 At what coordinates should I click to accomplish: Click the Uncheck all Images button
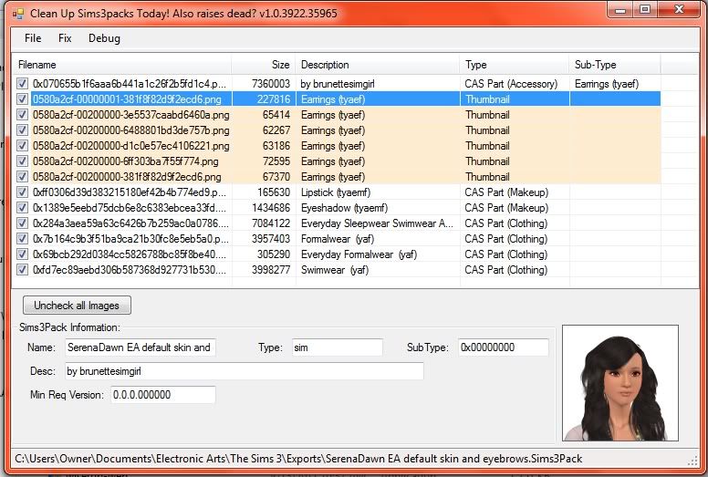point(77,306)
